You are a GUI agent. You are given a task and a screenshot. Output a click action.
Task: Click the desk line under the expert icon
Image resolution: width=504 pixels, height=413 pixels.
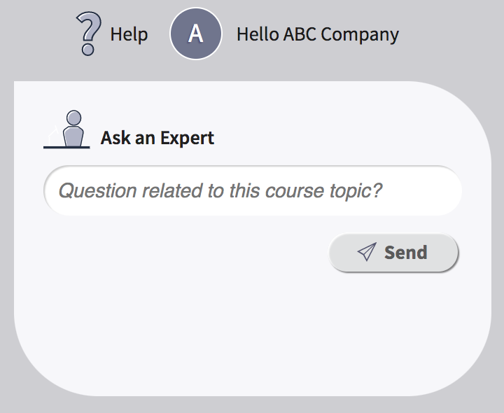66,148
